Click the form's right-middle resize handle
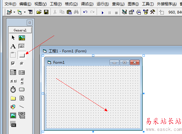Viewport: 182px width, 134px height. tap(144, 93)
